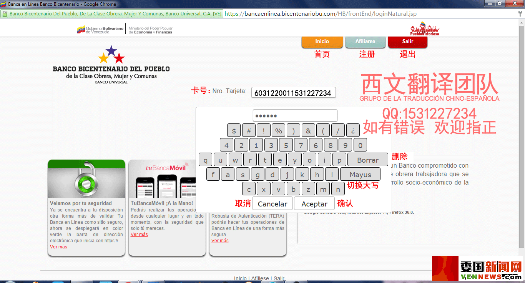Click letter r on virtual keyboard
Image resolution: width=525 pixels, height=283 pixels.
tap(250, 160)
